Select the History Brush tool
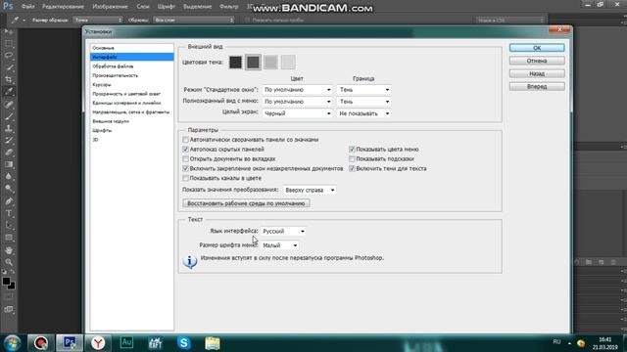The width and height of the screenshot is (627, 352). pos(9,141)
